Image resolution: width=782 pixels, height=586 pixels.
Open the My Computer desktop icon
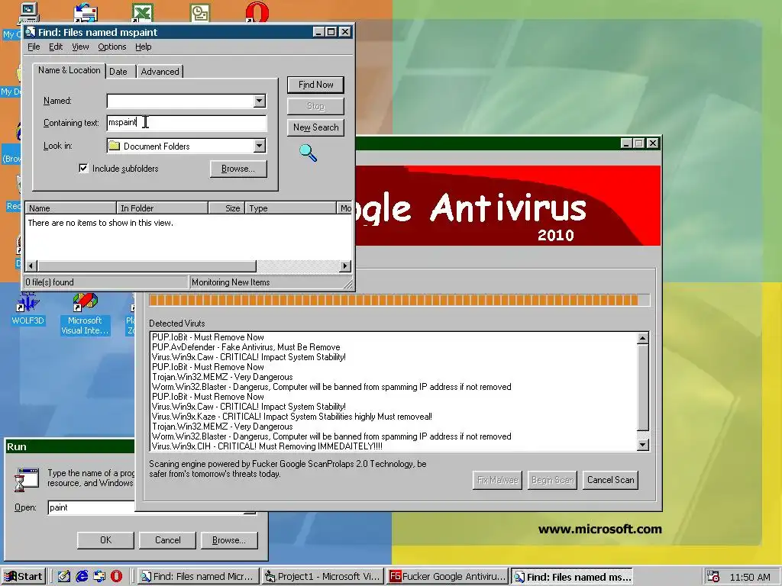point(28,12)
